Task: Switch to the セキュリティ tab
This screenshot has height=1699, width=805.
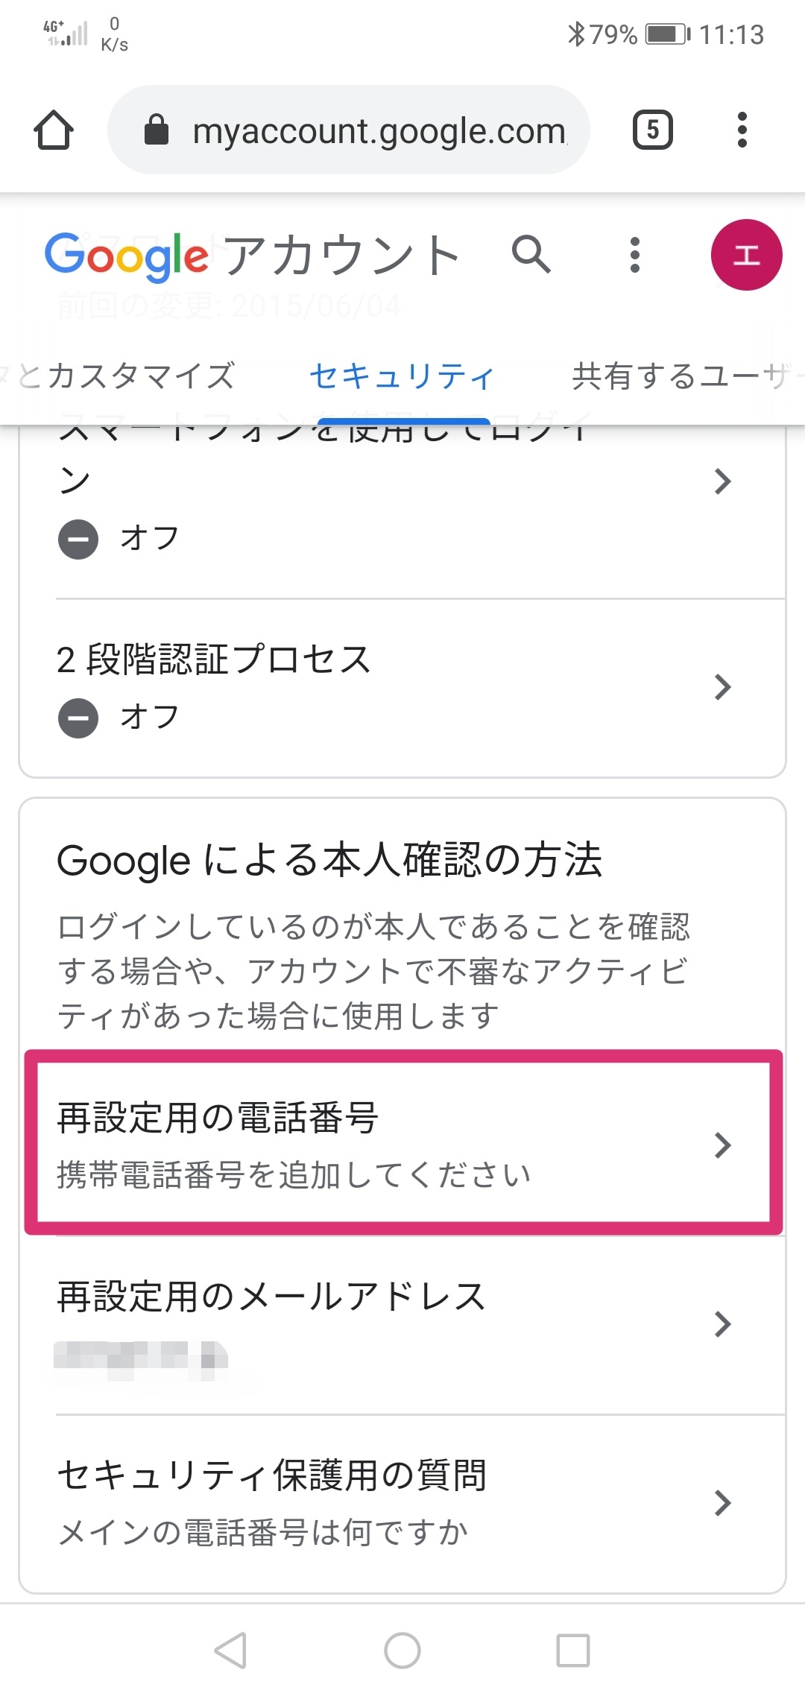Action: pos(402,376)
